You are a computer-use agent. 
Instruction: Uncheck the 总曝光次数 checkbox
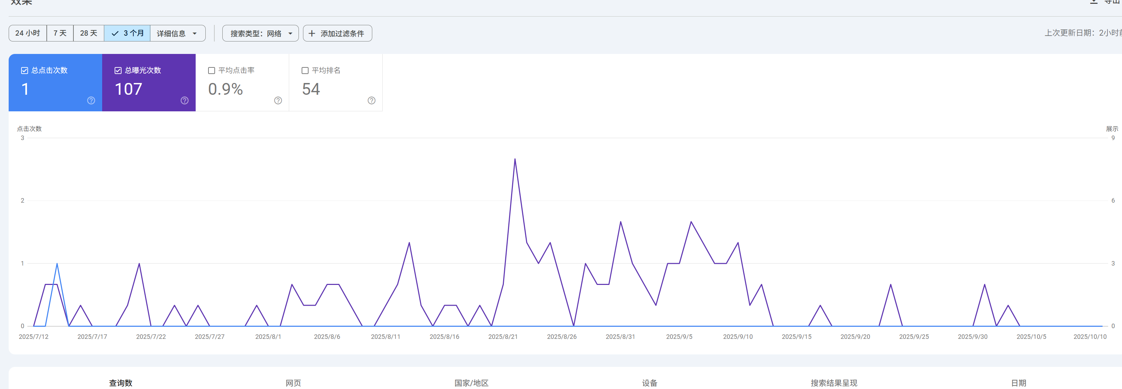(x=118, y=71)
